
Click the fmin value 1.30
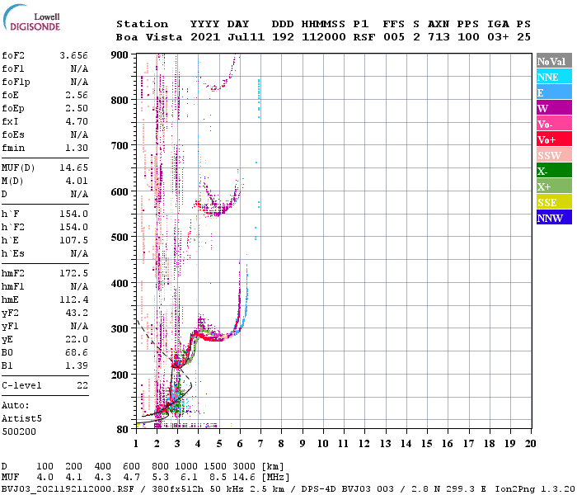pyautogui.click(x=77, y=148)
